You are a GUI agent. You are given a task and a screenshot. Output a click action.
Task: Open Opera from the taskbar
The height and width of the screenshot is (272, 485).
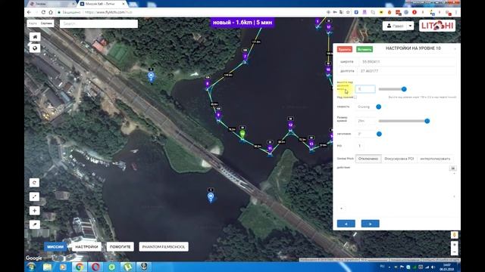(95, 267)
